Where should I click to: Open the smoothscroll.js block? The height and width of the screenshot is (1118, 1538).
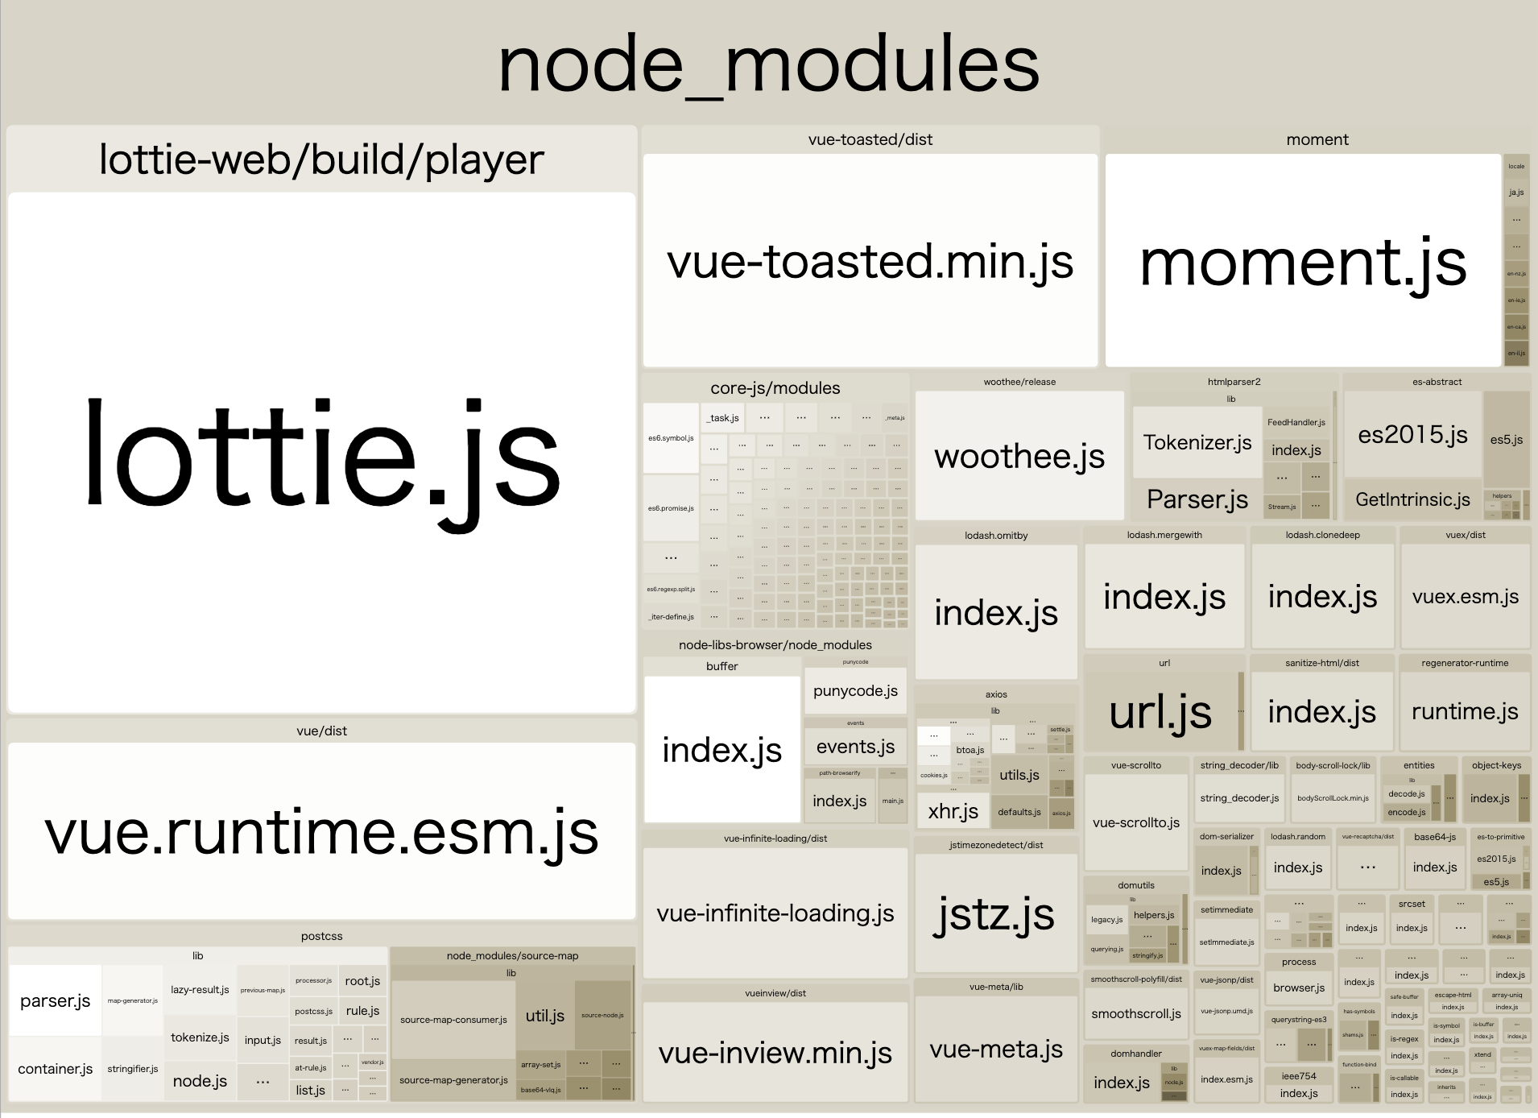click(1136, 1014)
